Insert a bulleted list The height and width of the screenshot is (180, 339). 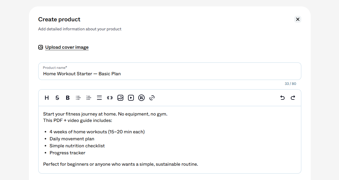78,98
